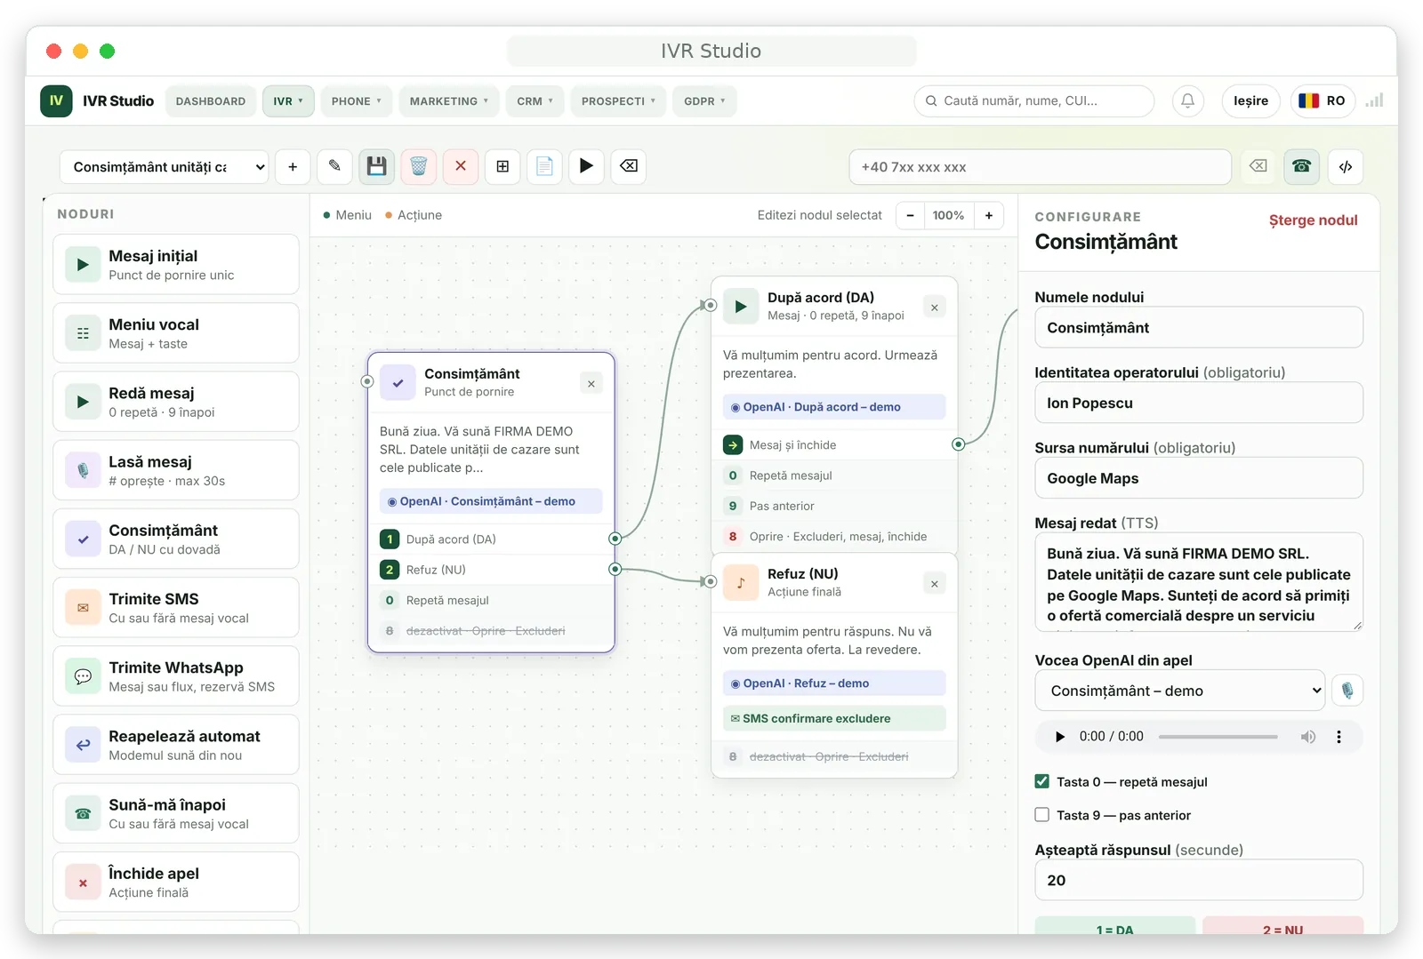
Task: Close the Refuz (NU) node
Action: [x=935, y=584]
